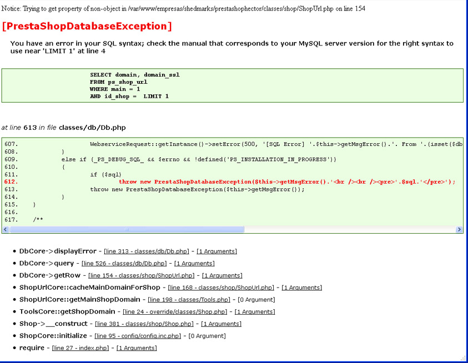Open link 'line 24 - override/classes/Shop.php'
This screenshot has height=363, width=468.
175,311
